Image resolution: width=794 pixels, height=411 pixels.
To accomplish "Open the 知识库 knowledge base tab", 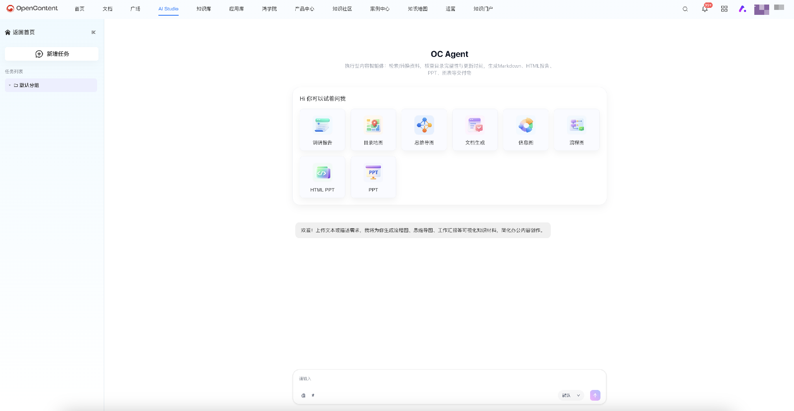I will (204, 9).
